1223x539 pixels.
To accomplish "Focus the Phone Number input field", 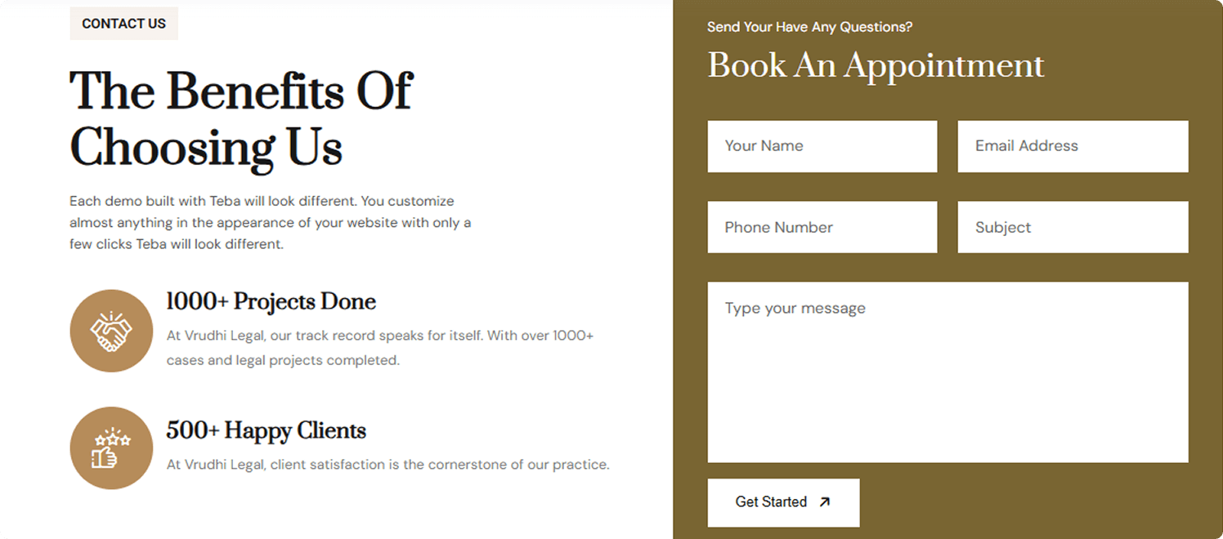I will tap(822, 227).
